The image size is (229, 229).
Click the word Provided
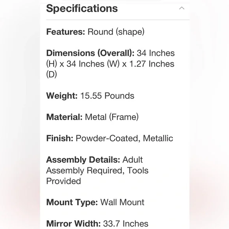[x=64, y=181]
